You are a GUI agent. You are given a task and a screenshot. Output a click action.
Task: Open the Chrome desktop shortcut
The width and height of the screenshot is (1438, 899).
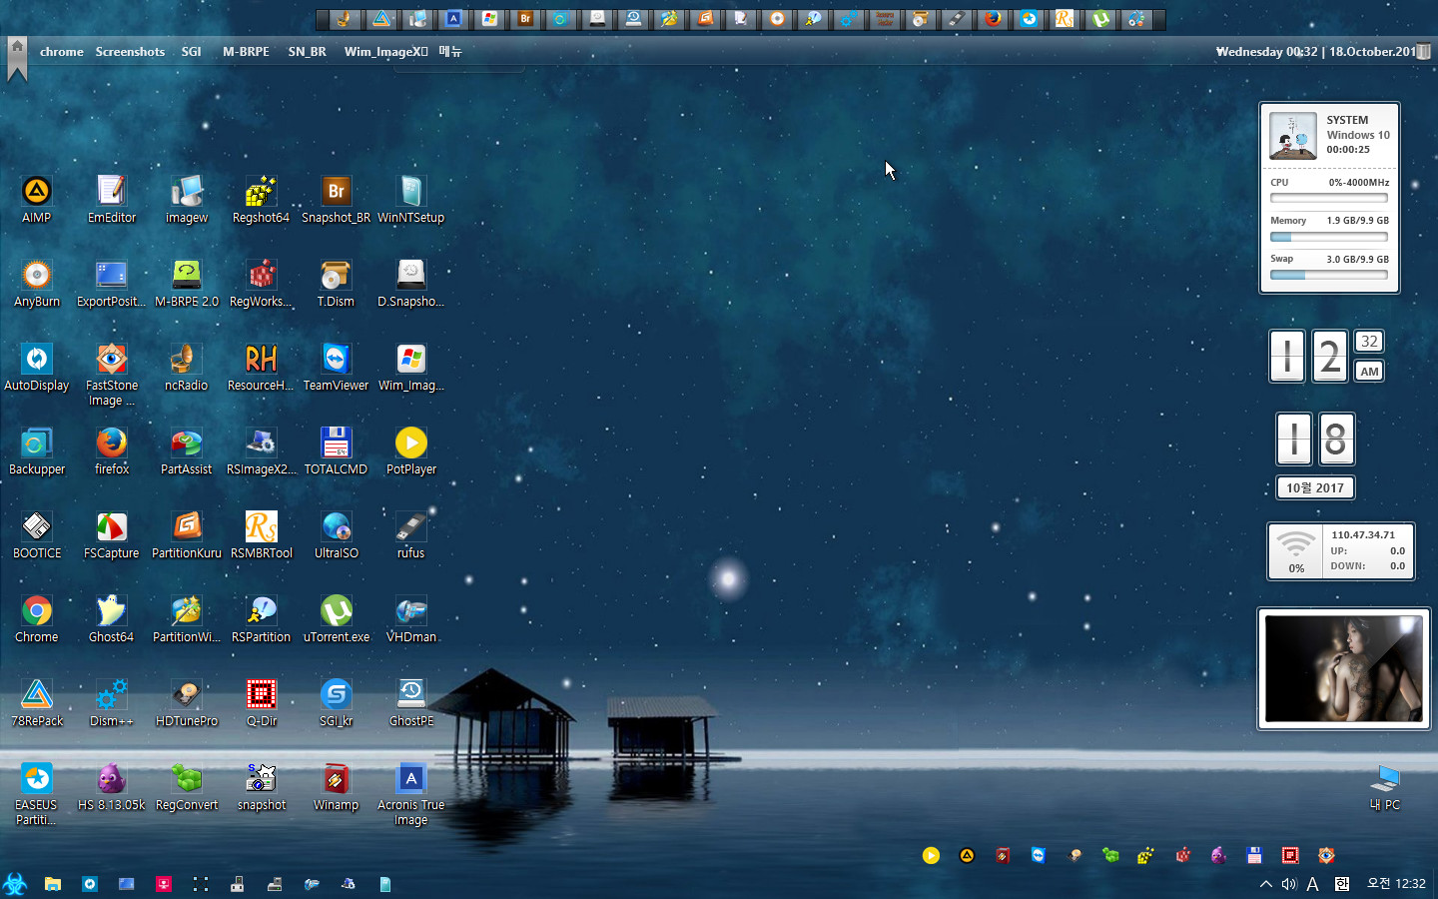[37, 618]
